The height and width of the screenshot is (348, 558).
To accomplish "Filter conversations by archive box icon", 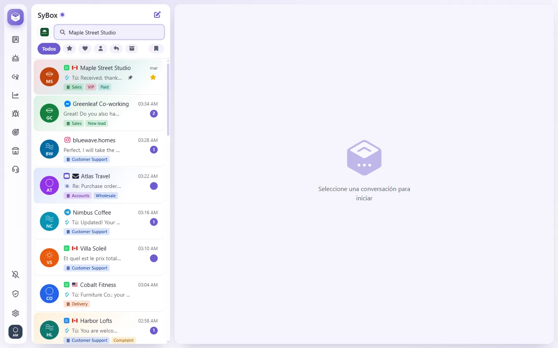I will (x=132, y=48).
